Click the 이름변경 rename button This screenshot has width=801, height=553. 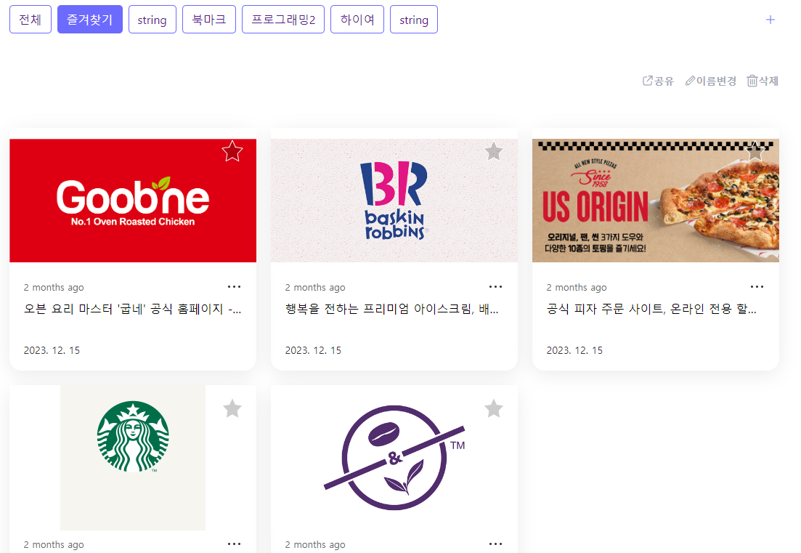tap(710, 81)
